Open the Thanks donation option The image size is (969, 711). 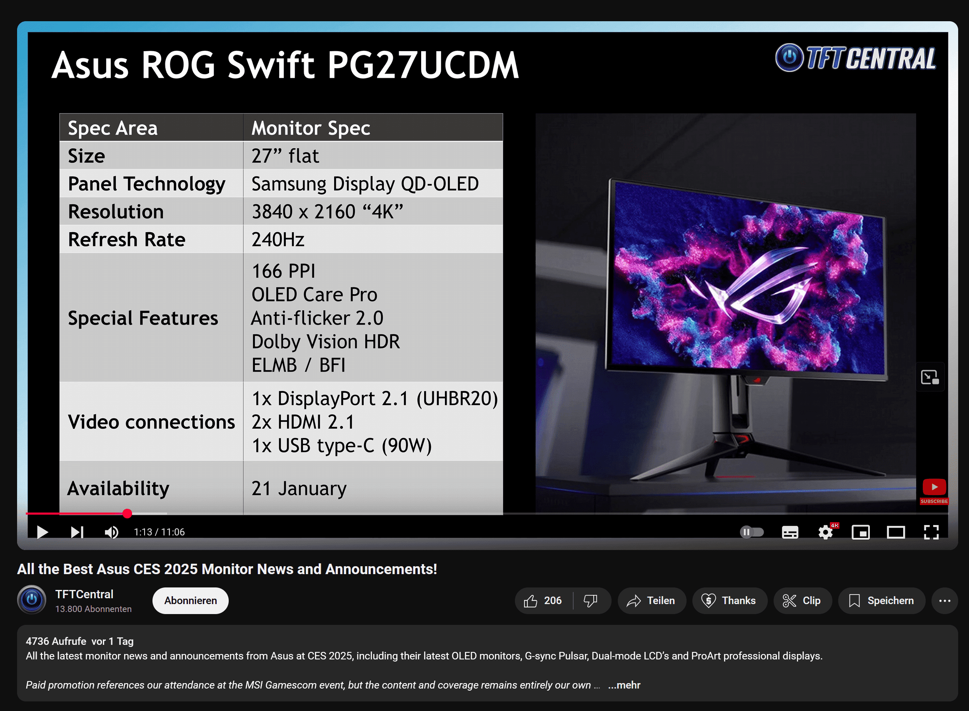point(729,600)
